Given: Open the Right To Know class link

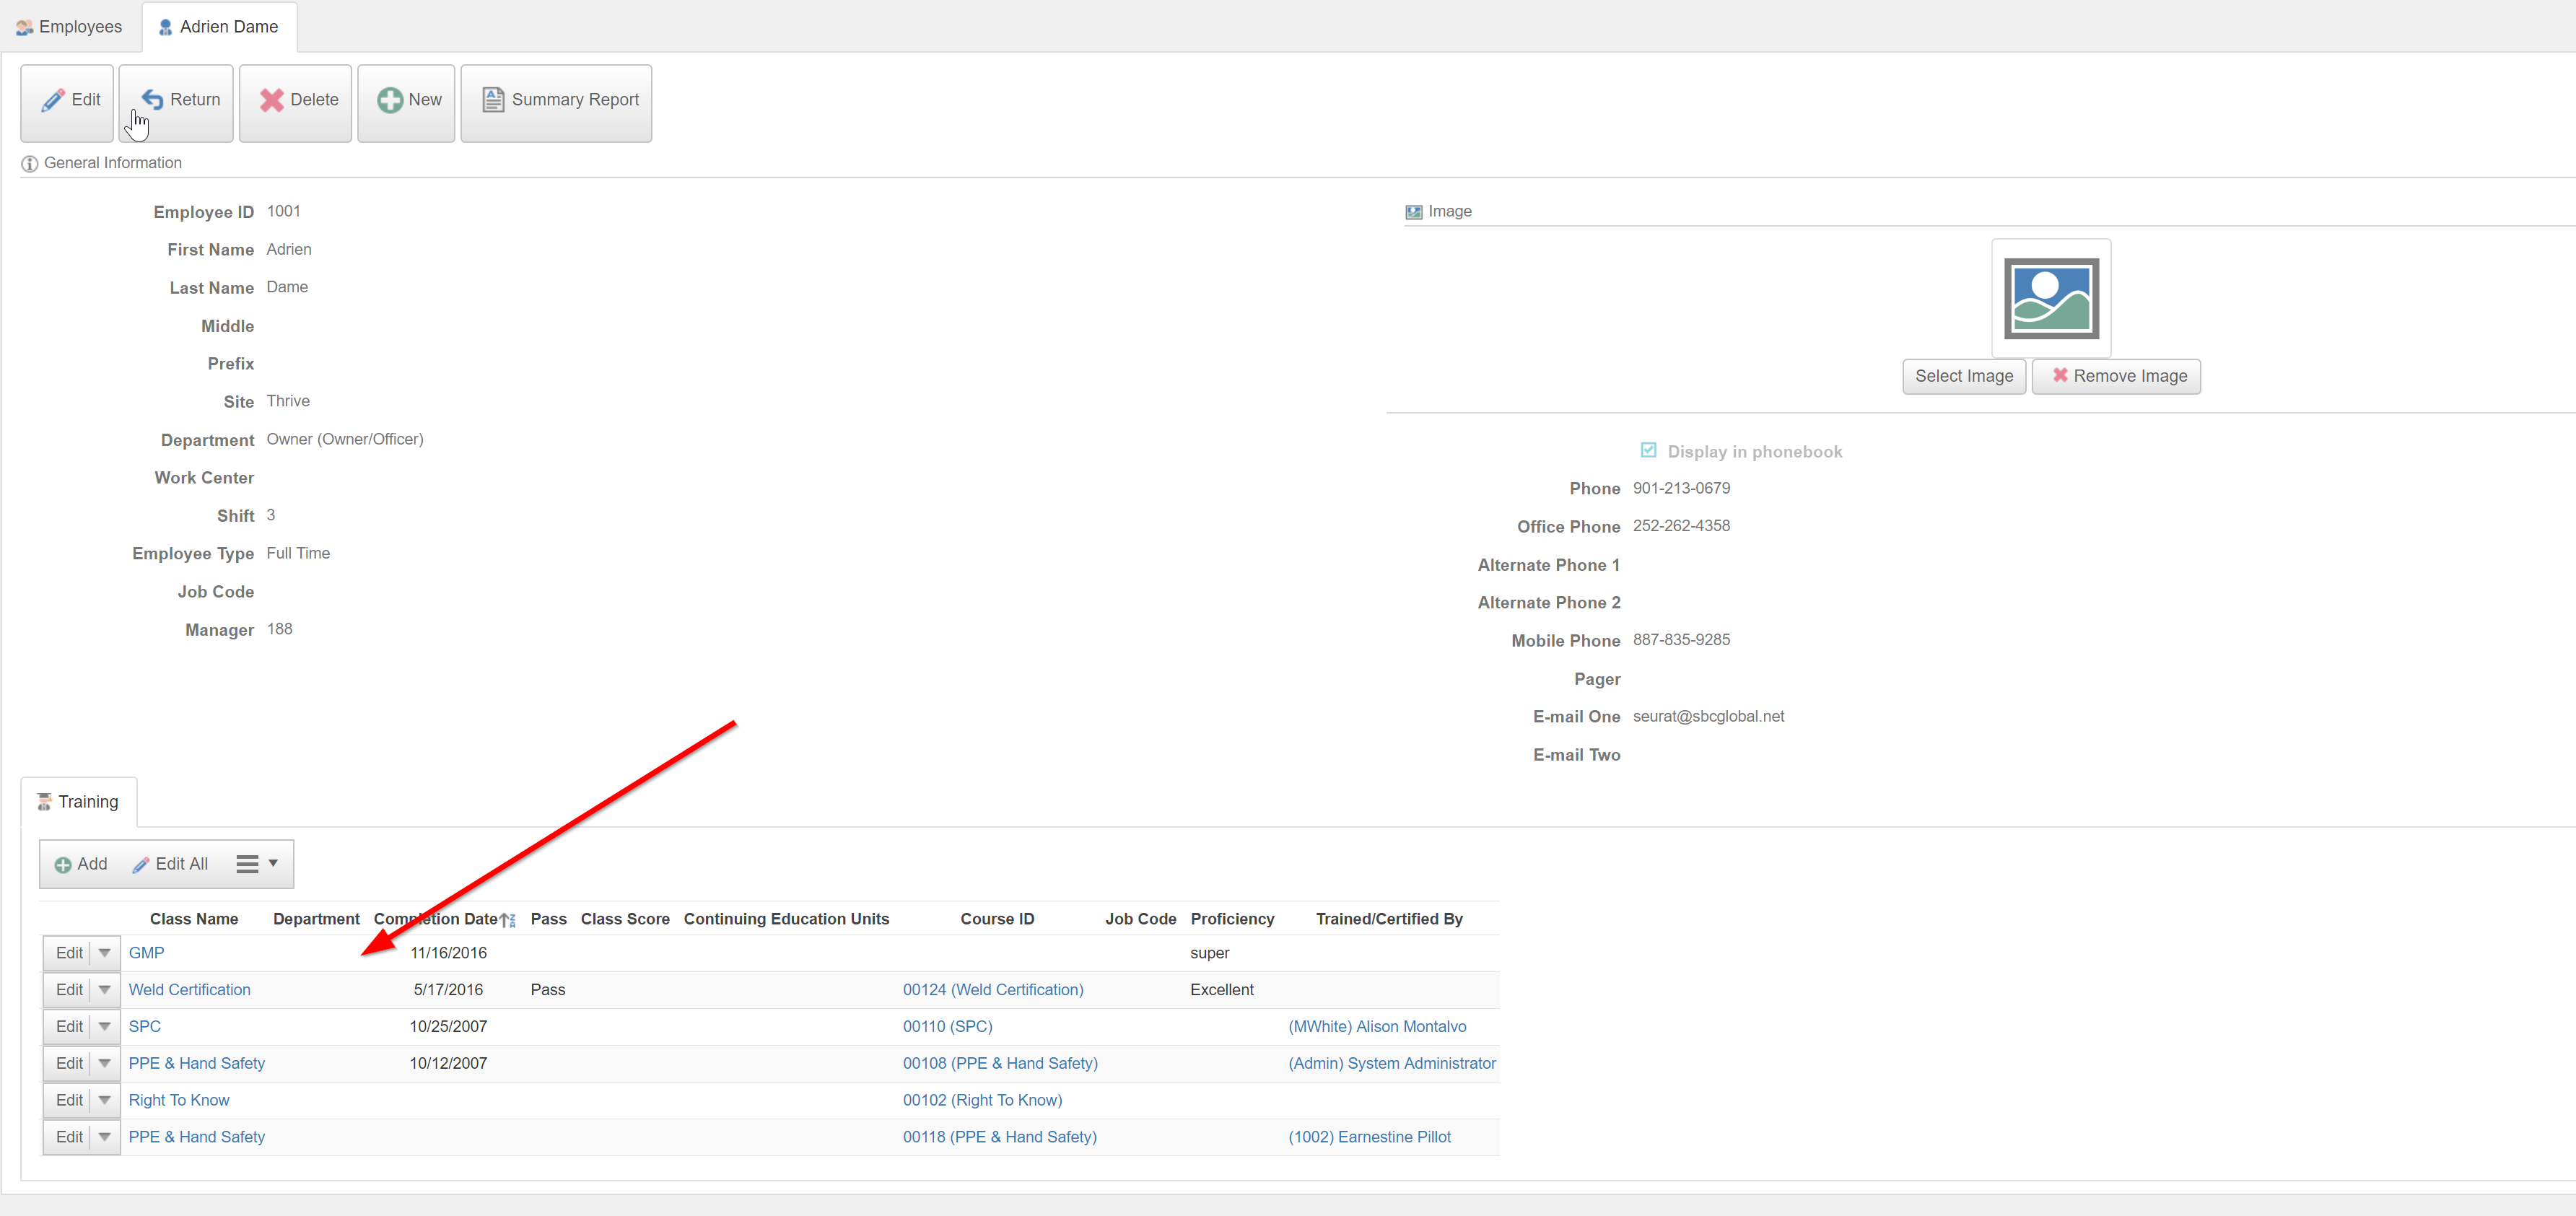Looking at the screenshot, I should [178, 1101].
